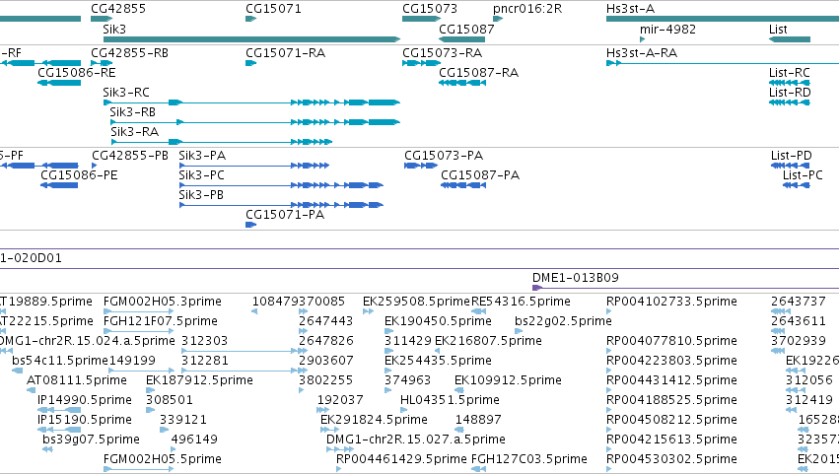Select the List-PC protein label
This screenshot has width=839, height=474.
(x=803, y=175)
